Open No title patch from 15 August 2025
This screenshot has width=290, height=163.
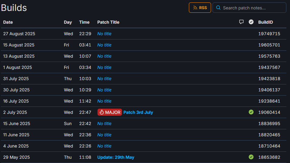click(104, 45)
